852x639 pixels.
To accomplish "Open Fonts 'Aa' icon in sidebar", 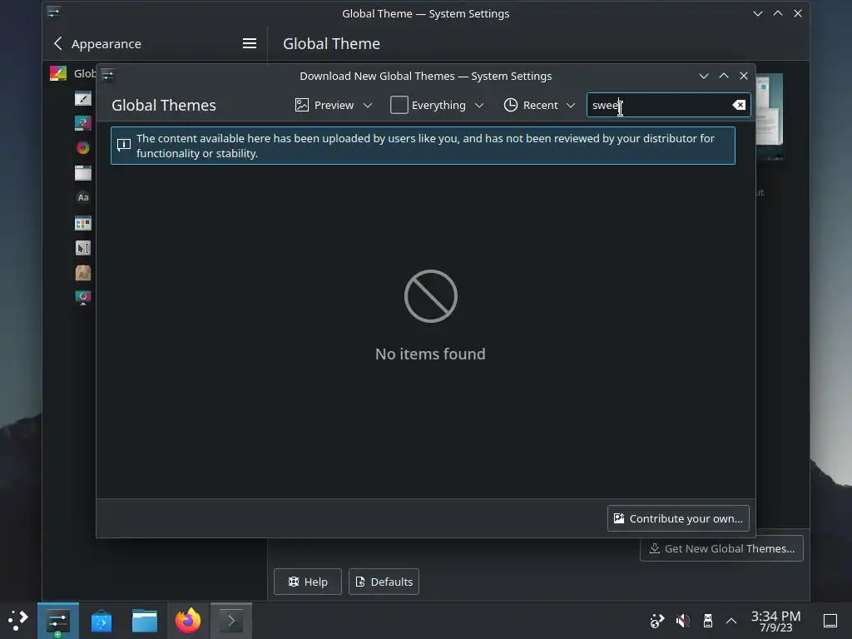I will (82, 197).
